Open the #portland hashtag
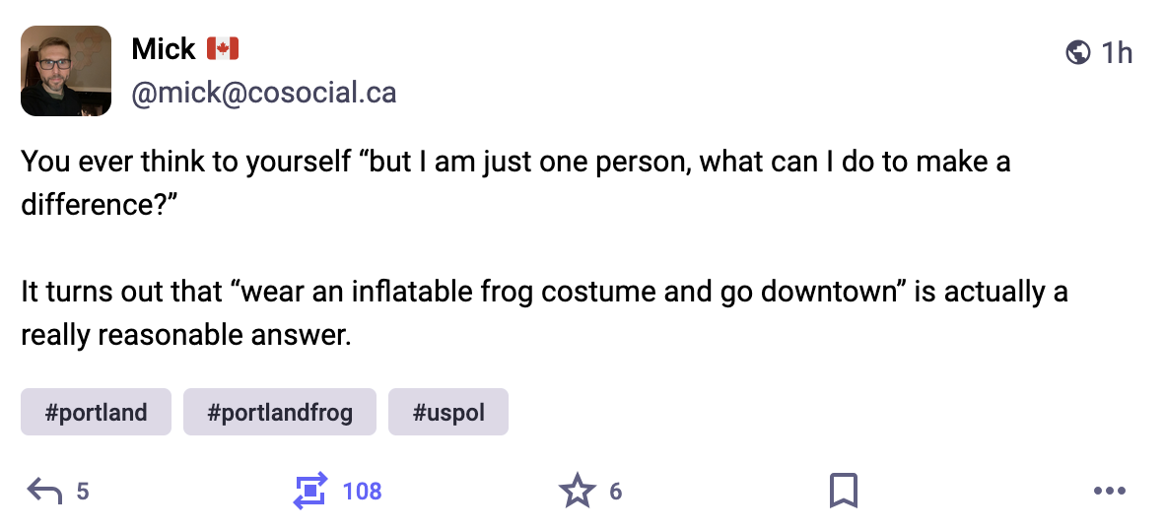The image size is (1165, 530). point(96,412)
